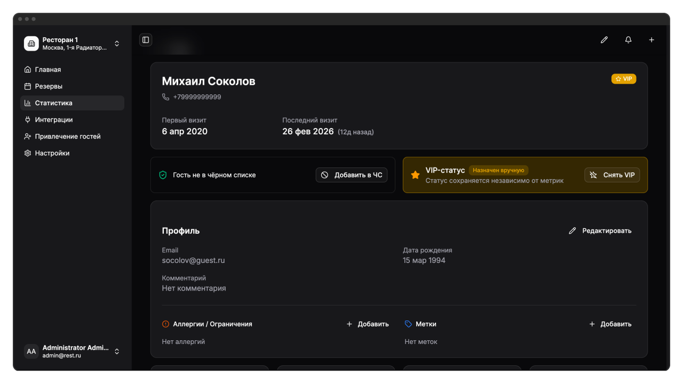This screenshot has height=384, width=683.
Task: Add an allergy with Добавить
Action: click(368, 324)
